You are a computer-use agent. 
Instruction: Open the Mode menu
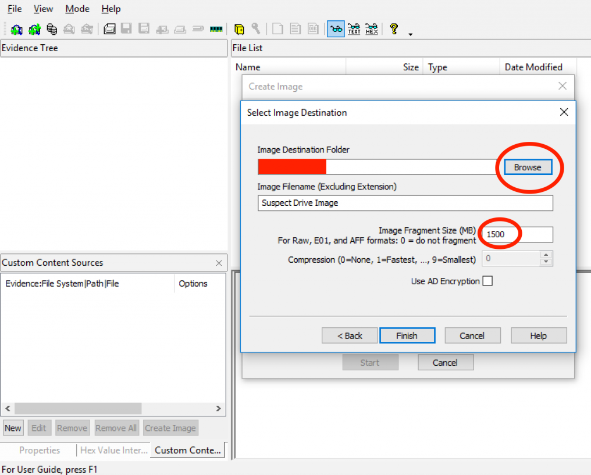pos(77,9)
